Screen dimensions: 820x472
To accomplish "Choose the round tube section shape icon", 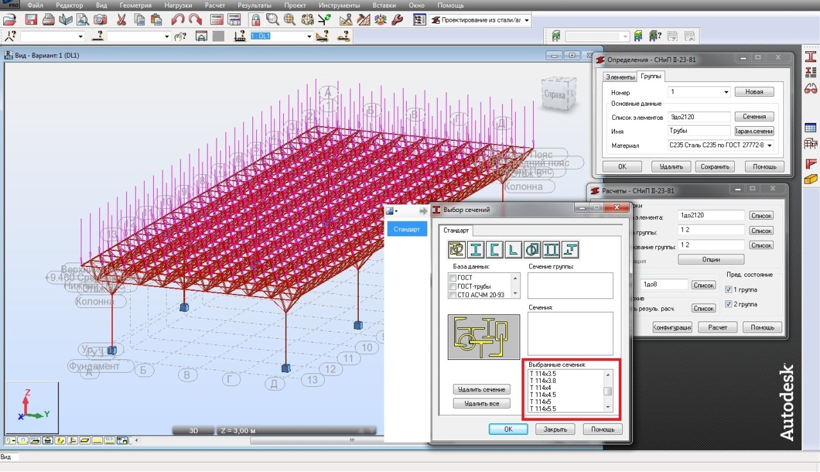I will tap(532, 249).
